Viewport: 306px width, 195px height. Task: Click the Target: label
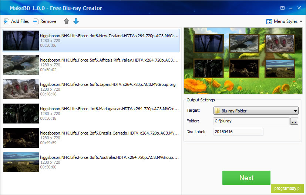point(193,110)
